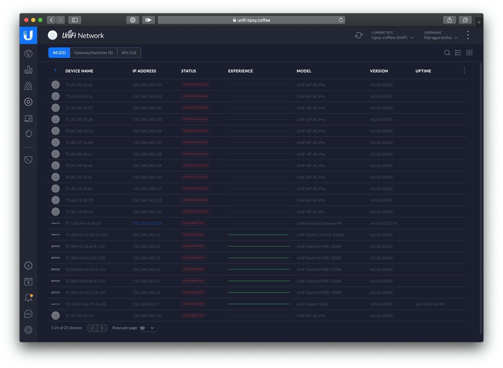
Task: Switch to the grid view icon
Action: 469,53
